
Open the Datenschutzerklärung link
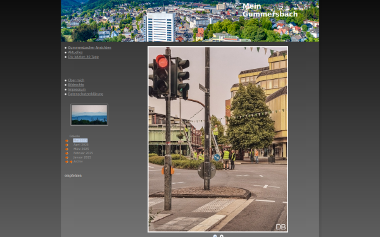pos(85,94)
